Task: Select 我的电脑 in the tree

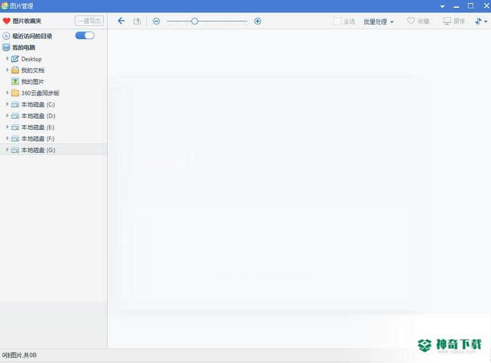Action: pyautogui.click(x=23, y=48)
